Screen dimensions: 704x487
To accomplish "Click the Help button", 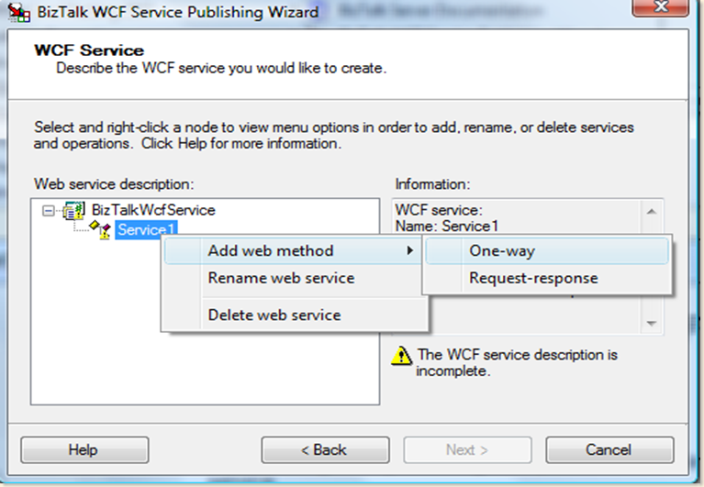I will 84,449.
